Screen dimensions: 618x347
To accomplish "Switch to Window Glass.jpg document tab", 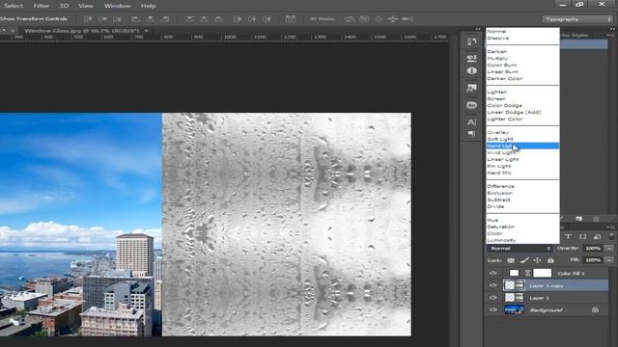I will [81, 30].
